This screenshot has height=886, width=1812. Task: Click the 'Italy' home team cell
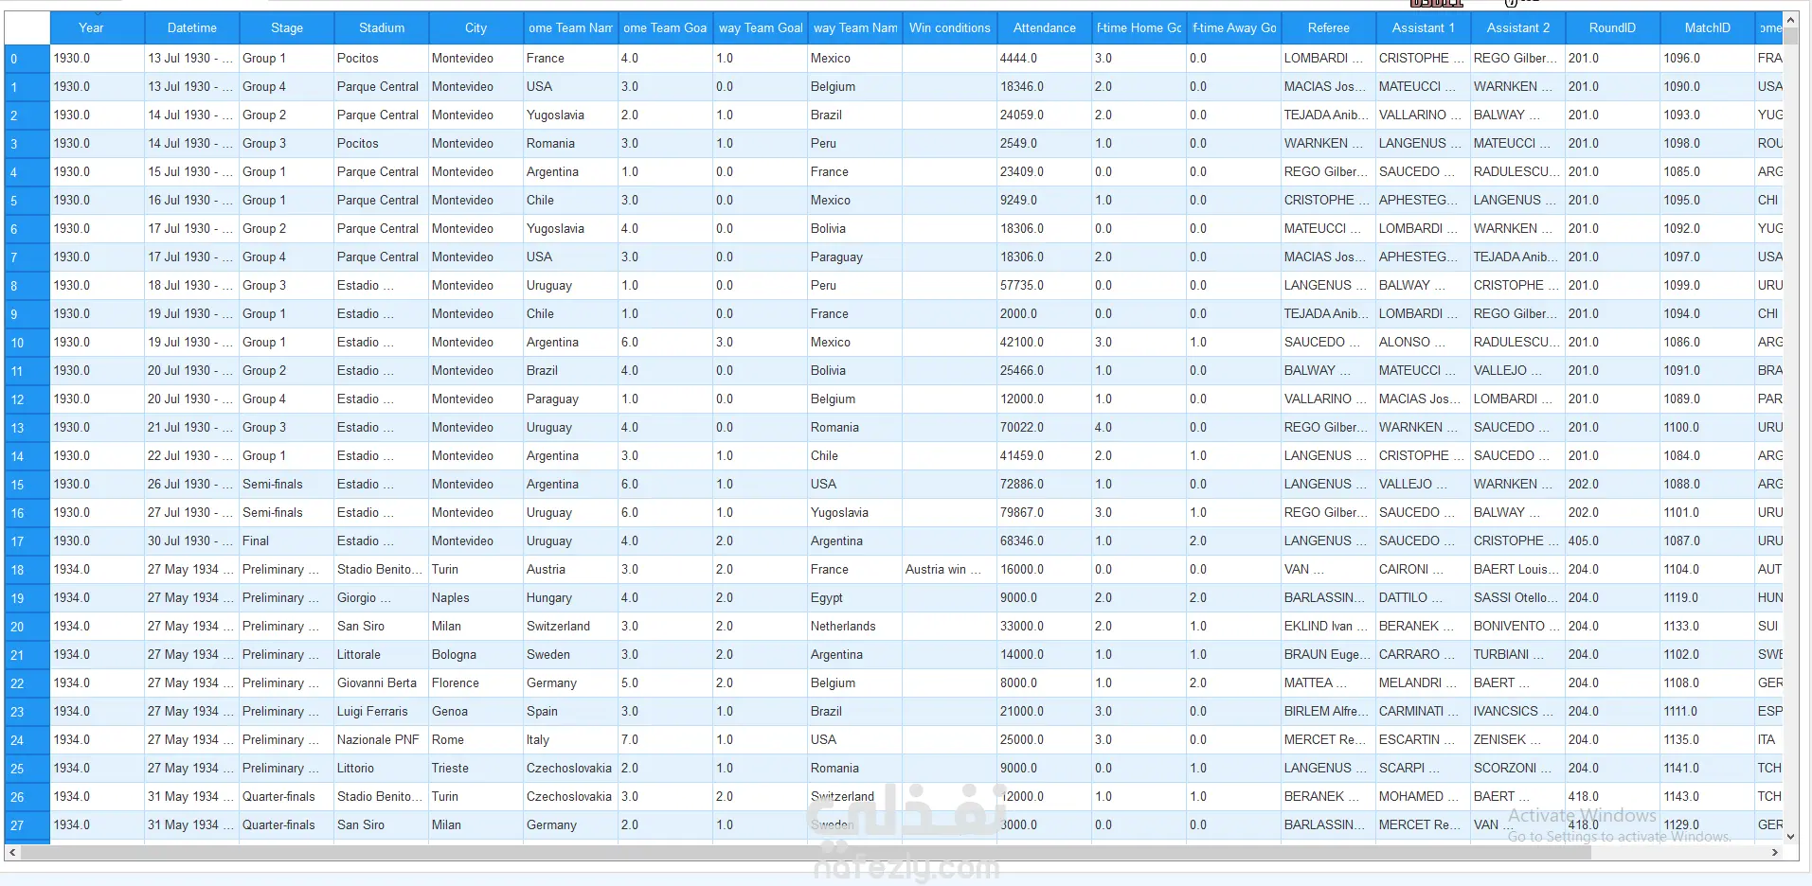[571, 740]
